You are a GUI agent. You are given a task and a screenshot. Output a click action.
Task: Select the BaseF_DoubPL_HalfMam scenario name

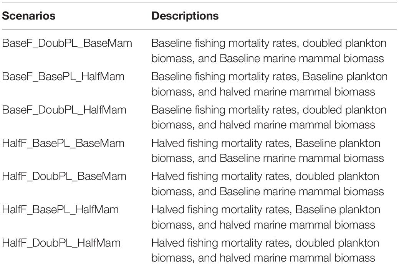pyautogui.click(x=64, y=110)
